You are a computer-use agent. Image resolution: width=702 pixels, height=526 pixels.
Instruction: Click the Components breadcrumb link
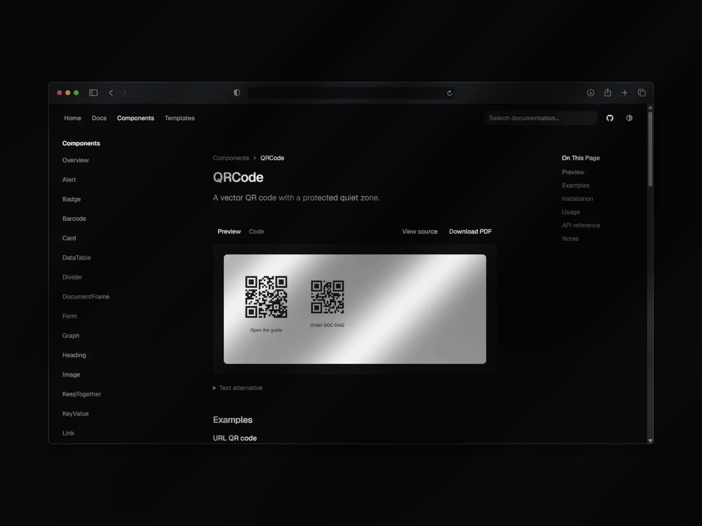pyautogui.click(x=231, y=158)
